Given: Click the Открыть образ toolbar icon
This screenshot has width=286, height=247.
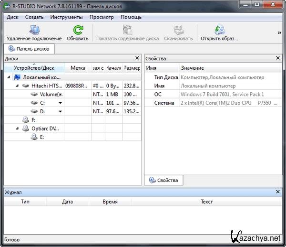Looking at the screenshot, I should pos(219,30).
